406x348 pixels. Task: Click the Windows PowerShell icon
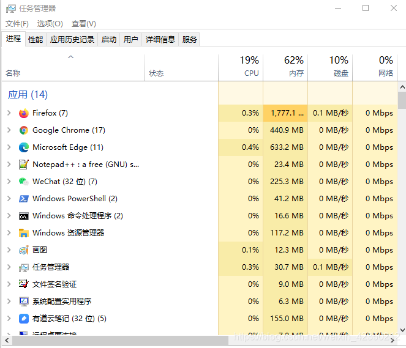pyautogui.click(x=23, y=199)
